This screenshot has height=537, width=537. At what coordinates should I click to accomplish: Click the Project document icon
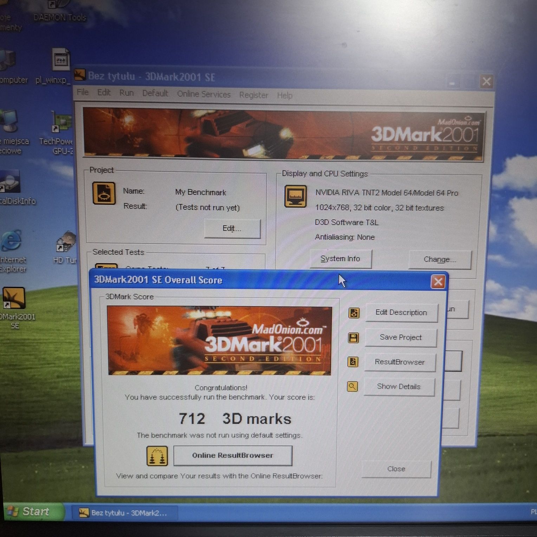pyautogui.click(x=104, y=193)
